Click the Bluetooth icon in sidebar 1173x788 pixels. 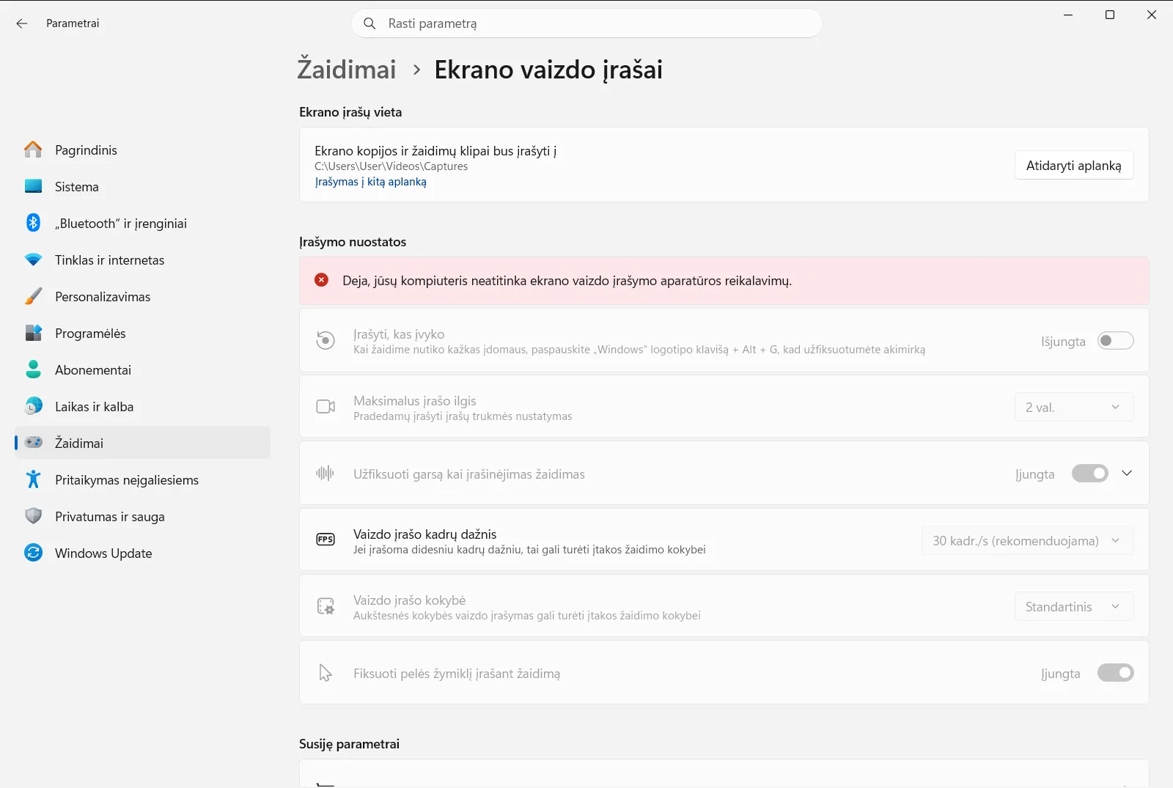pyautogui.click(x=33, y=223)
